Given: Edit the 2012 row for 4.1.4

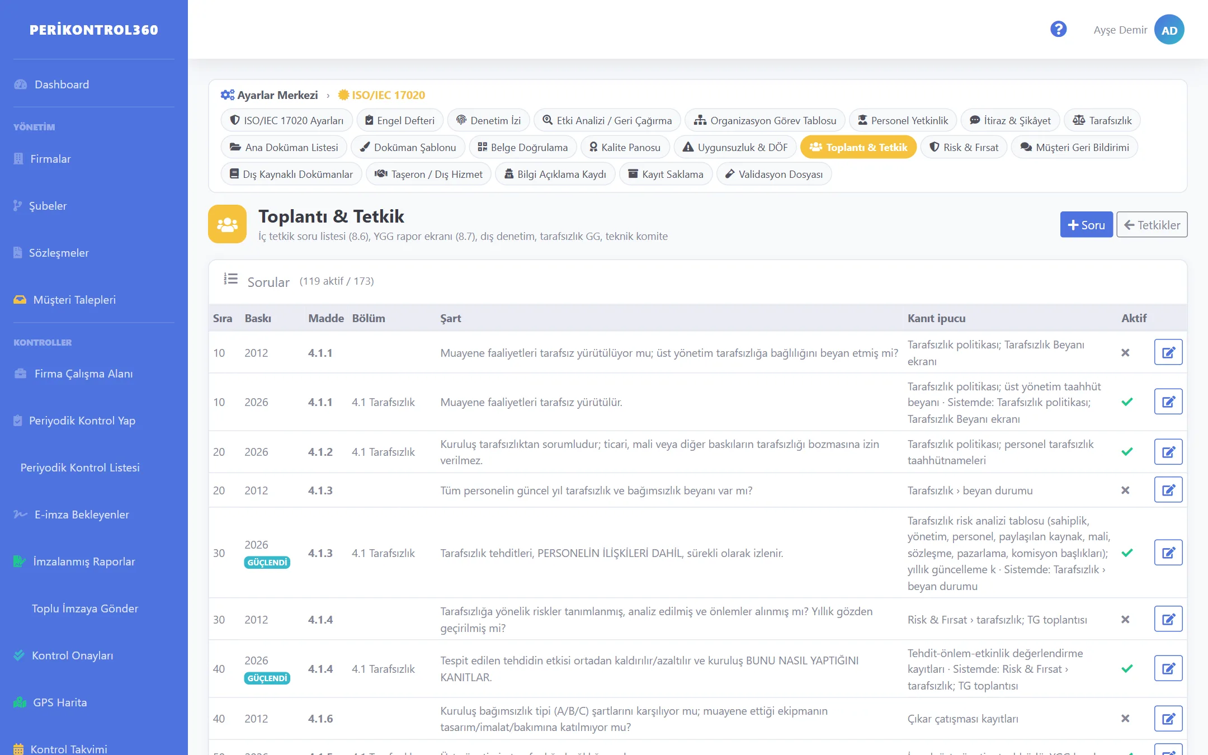Looking at the screenshot, I should [1168, 619].
